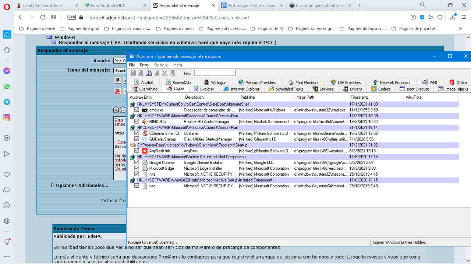Image resolution: width=471 pixels, height=264 pixels.
Task: Open Messenger in the Opera sidebar
Action: [x=7, y=71]
